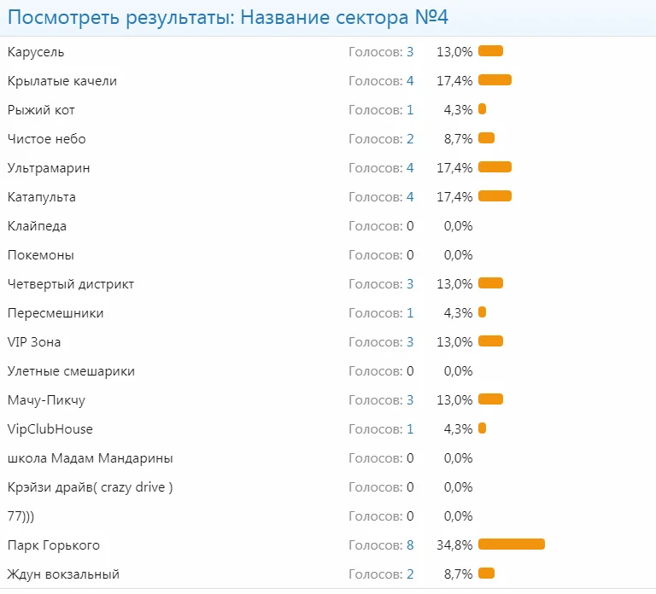Click the vote count for VIP Зона
The height and width of the screenshot is (594, 656).
[410, 342]
